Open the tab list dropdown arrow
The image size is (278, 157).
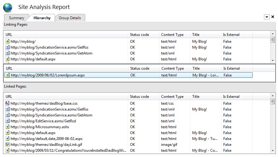[x=267, y=17]
